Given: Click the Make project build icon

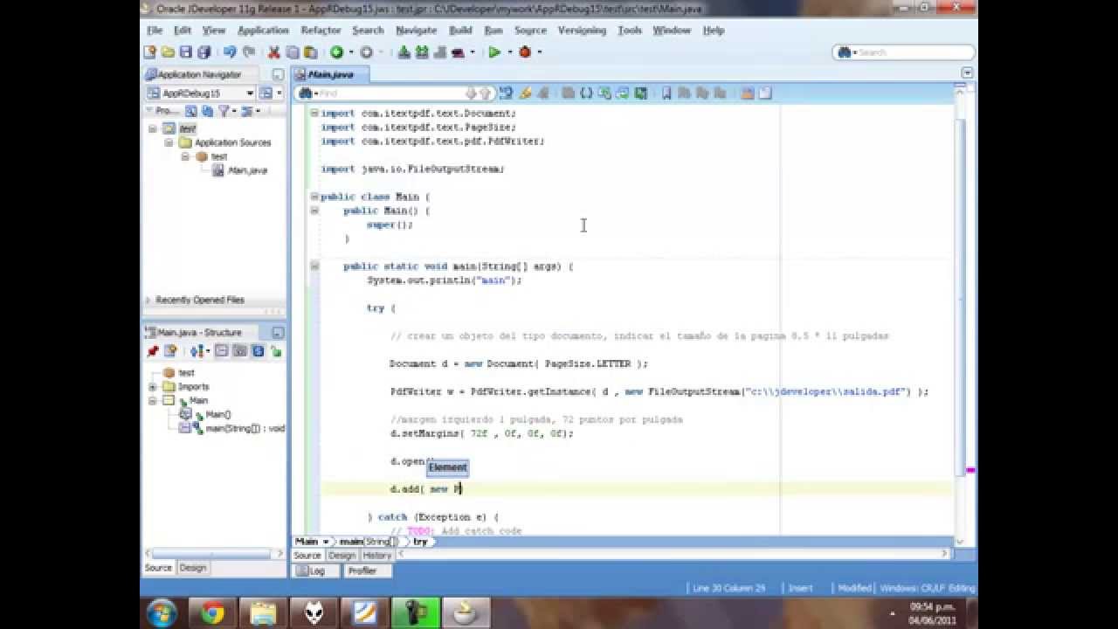Looking at the screenshot, I should pyautogui.click(x=404, y=52).
